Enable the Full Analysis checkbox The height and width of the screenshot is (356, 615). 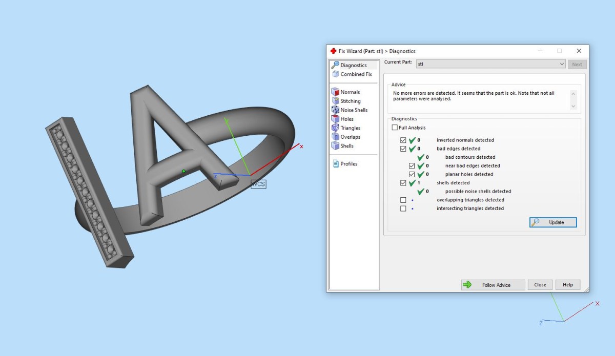395,128
